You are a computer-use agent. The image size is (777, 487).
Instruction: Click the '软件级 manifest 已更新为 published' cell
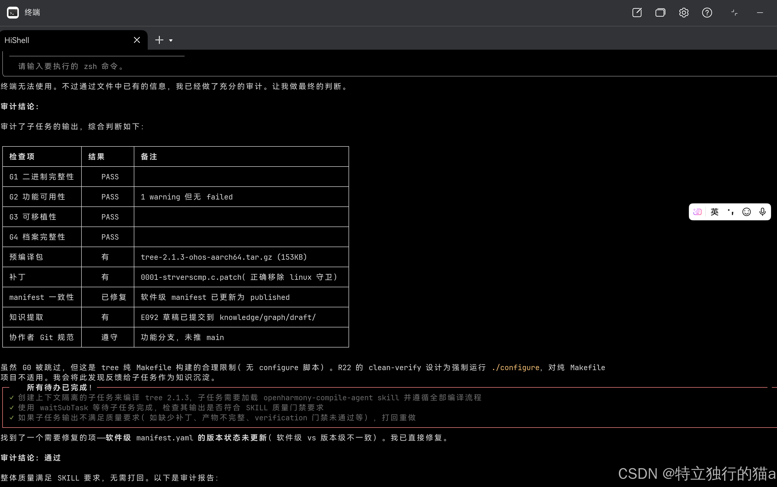click(241, 297)
